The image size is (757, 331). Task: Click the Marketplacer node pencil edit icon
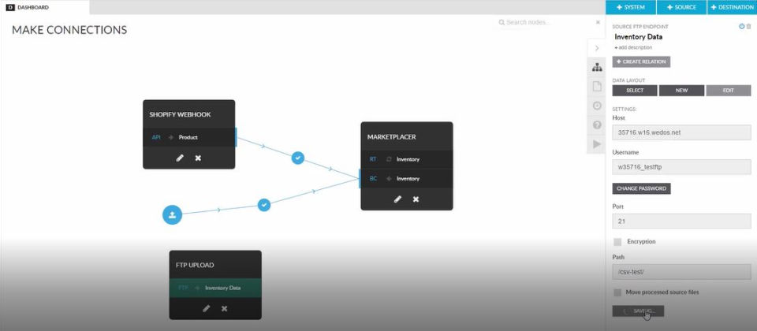tap(397, 199)
